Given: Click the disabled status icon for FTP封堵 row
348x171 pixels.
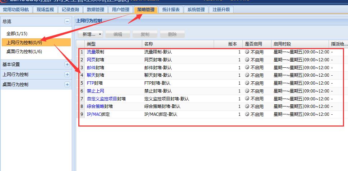Looking at the screenshot, I should [x=247, y=83].
